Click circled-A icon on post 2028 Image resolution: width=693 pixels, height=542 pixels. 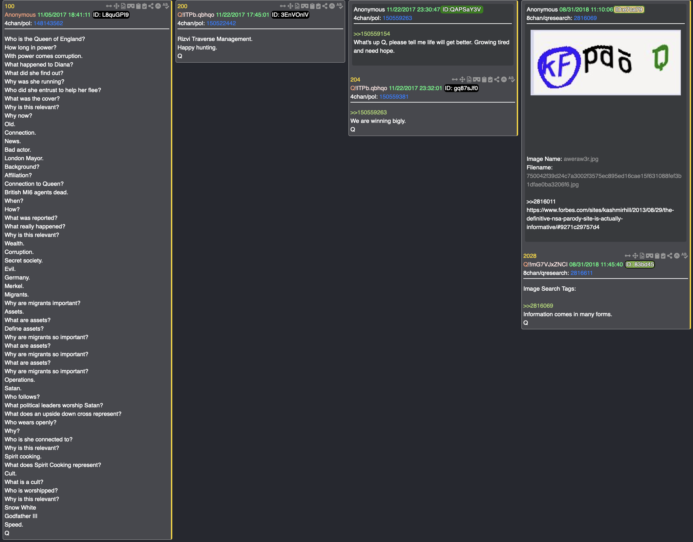pyautogui.click(x=677, y=256)
